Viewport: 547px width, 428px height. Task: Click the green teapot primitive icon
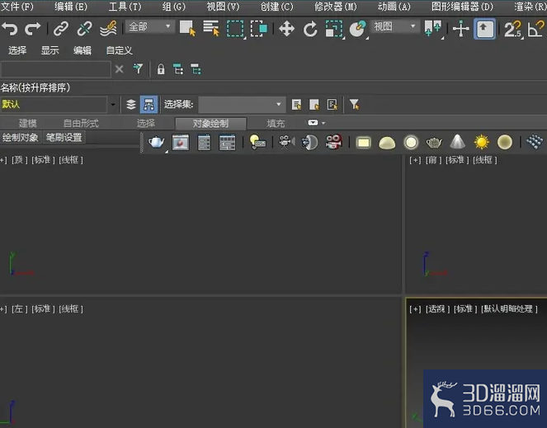pyautogui.click(x=434, y=143)
